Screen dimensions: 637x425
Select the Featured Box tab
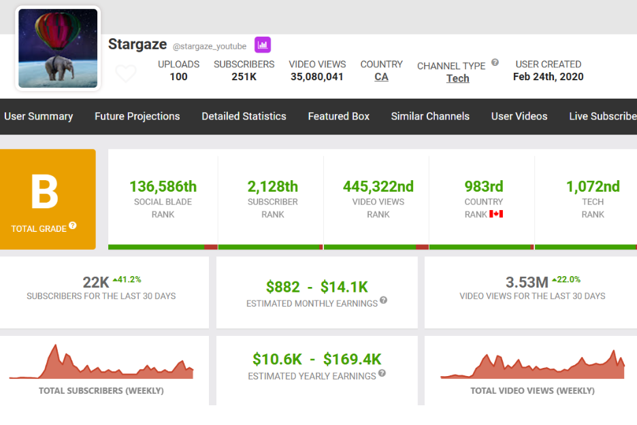click(x=338, y=116)
